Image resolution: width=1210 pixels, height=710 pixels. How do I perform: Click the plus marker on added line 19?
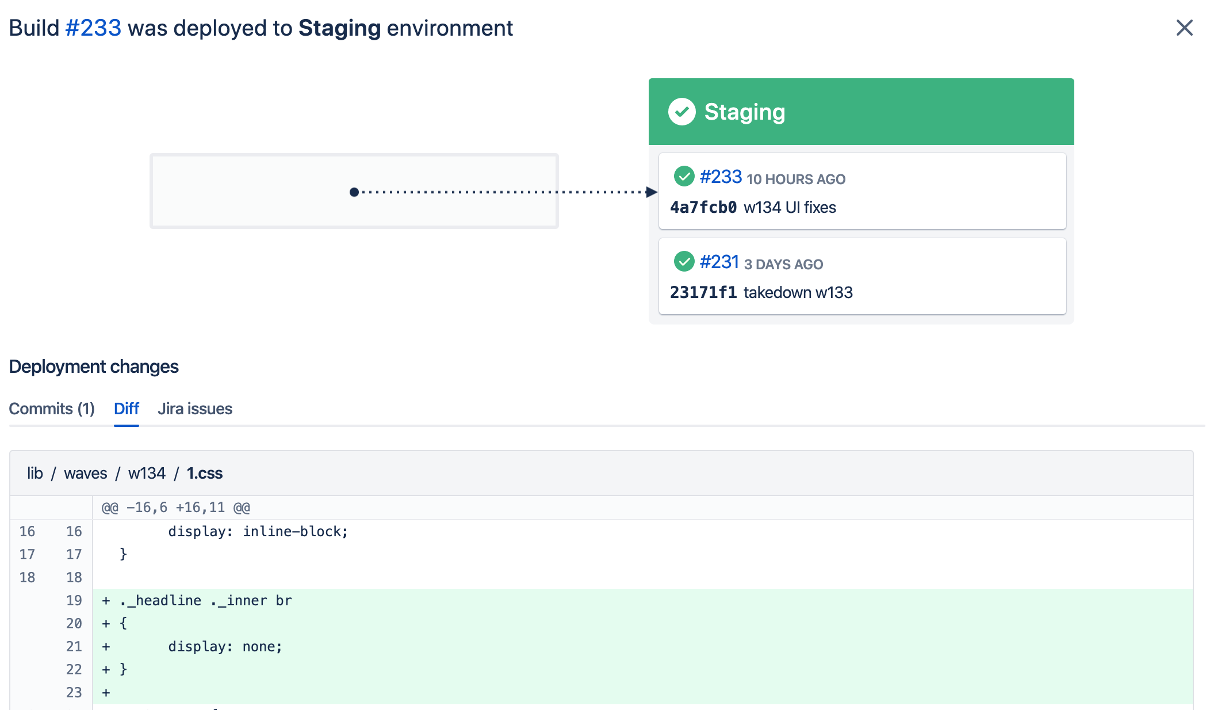point(106,600)
